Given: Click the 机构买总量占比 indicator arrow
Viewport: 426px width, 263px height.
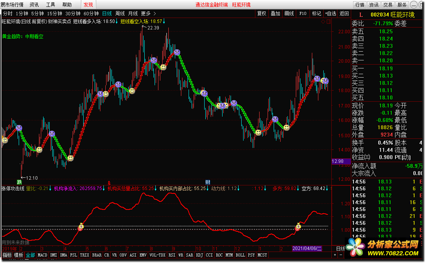Looking at the screenshot, I should point(156,188).
